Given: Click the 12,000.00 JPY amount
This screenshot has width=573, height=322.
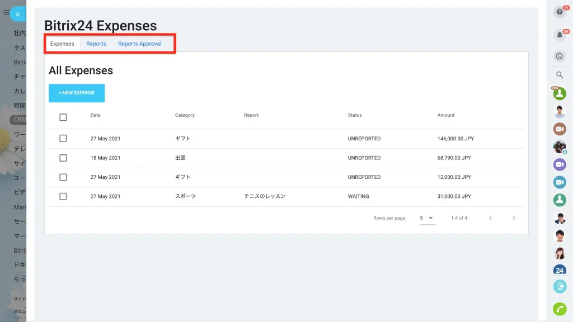Looking at the screenshot, I should click(x=454, y=177).
